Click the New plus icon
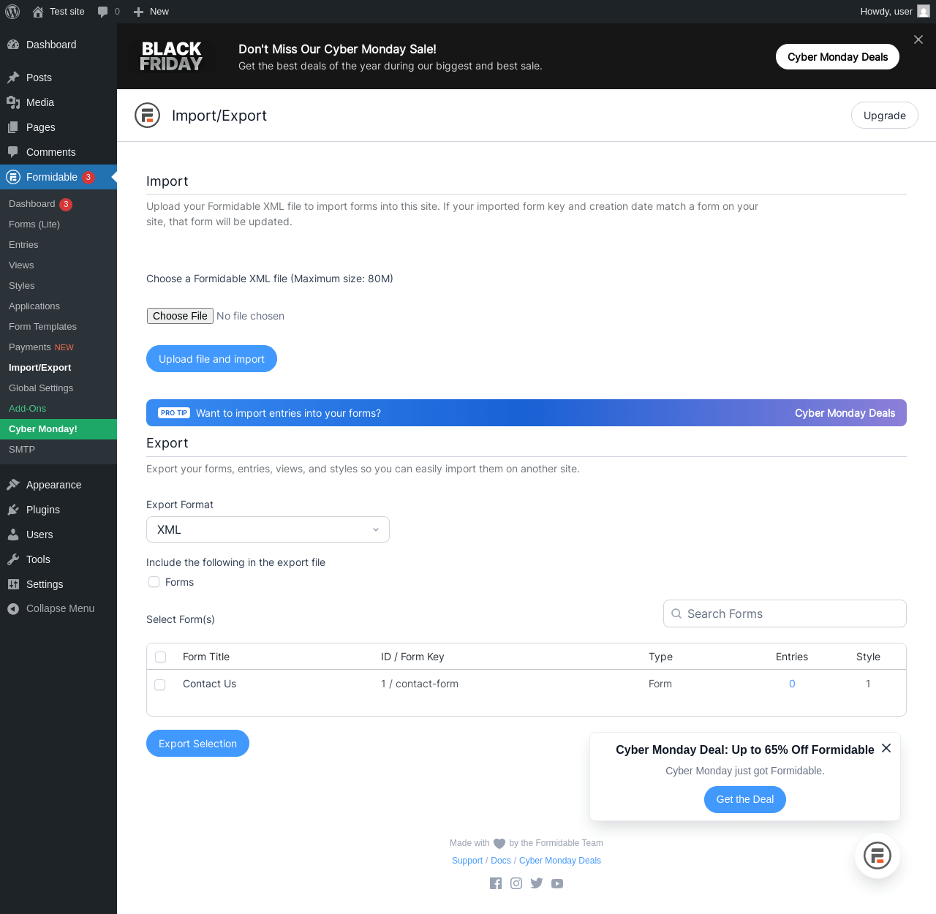The height and width of the screenshot is (914, 936). point(138,12)
